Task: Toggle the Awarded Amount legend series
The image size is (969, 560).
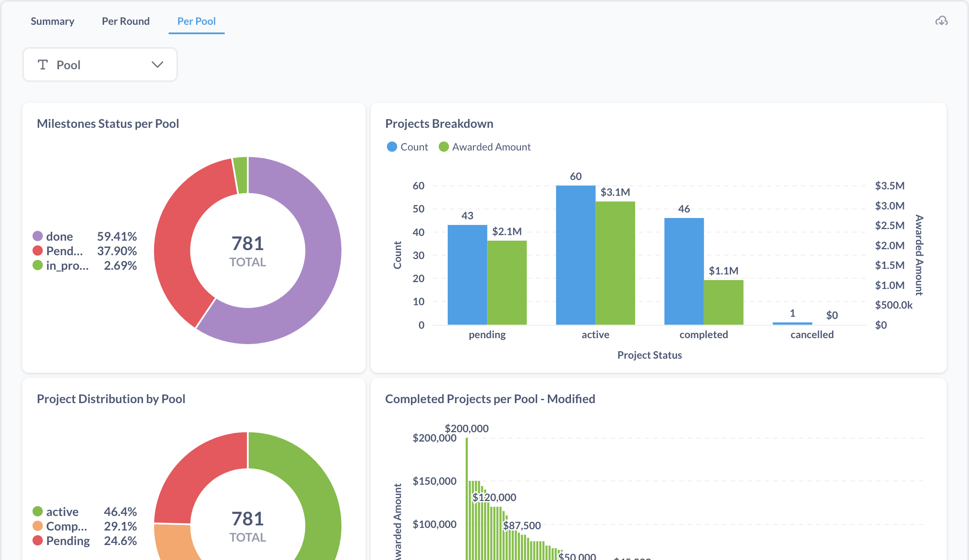Action: [484, 147]
